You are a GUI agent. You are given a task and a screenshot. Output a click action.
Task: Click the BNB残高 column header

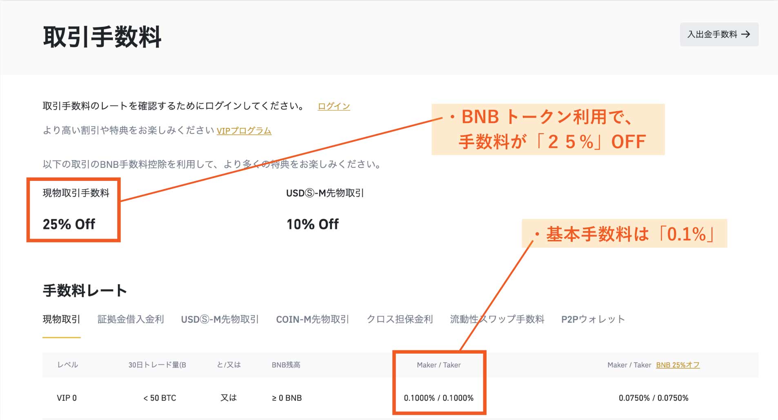tap(286, 365)
